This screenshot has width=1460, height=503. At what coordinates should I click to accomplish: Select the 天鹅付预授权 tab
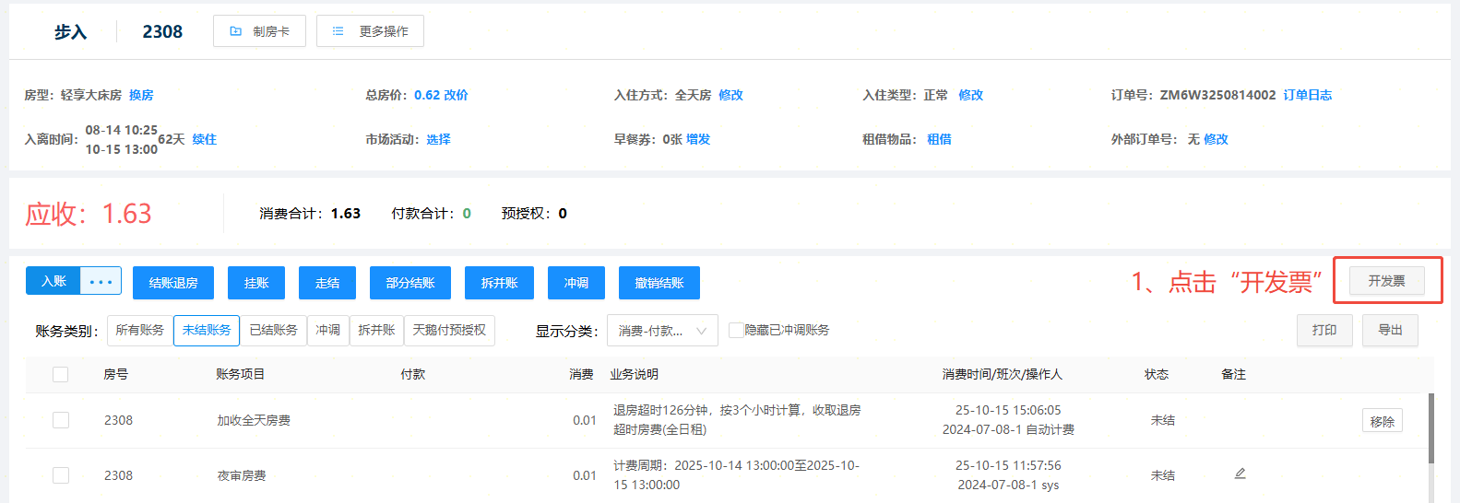(x=449, y=330)
